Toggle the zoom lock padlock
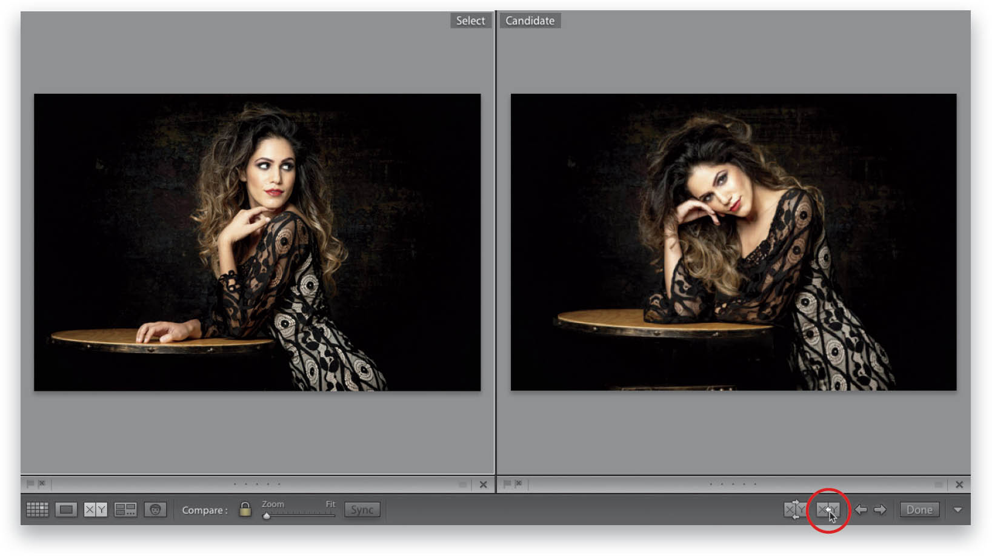The image size is (992, 556). coord(244,509)
